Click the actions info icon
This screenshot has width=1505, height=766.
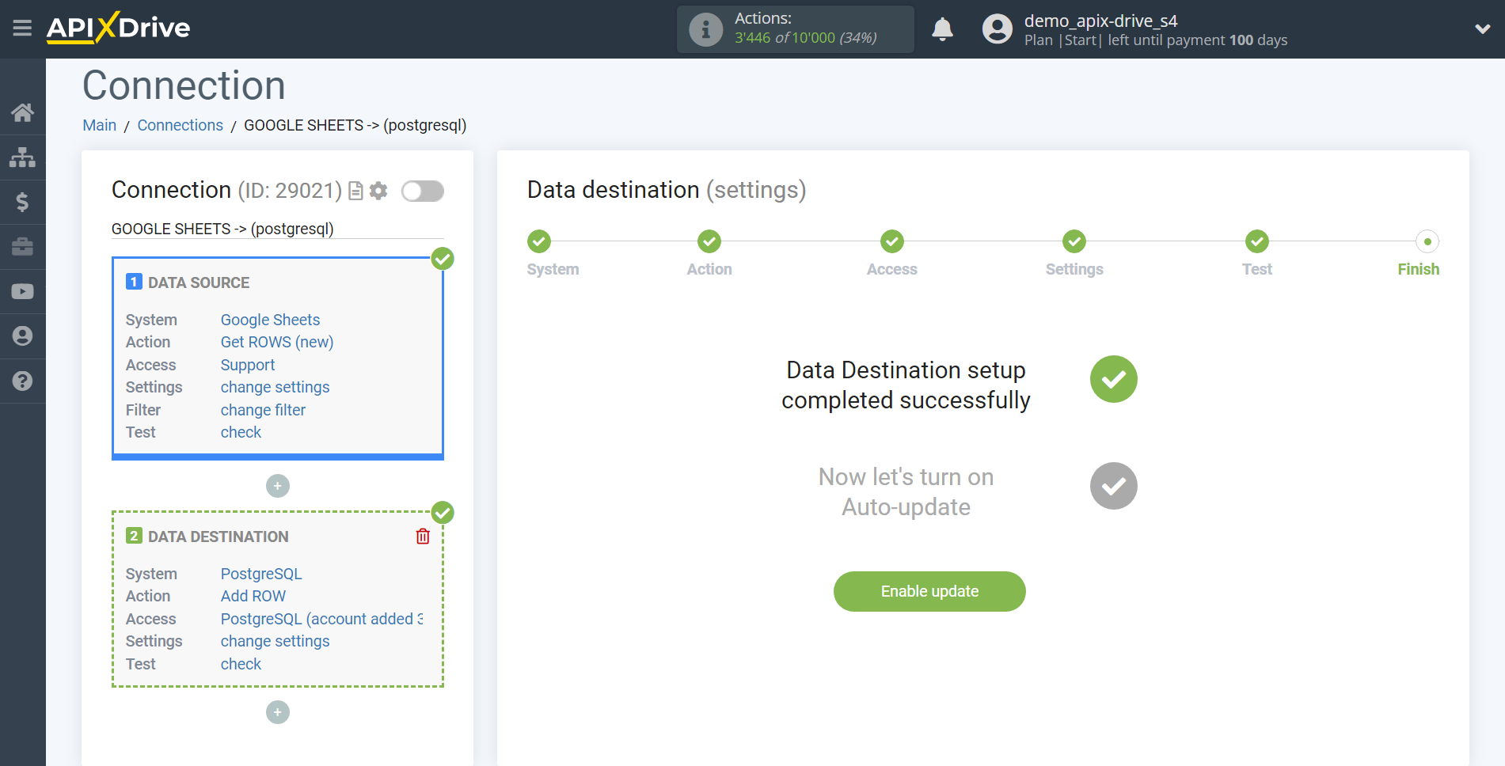tap(705, 29)
